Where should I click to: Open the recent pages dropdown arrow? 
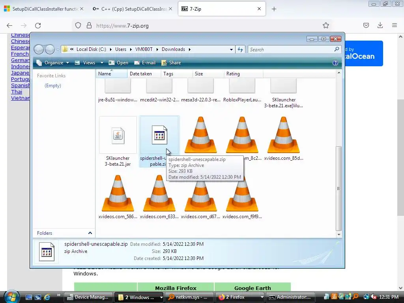pos(58,49)
